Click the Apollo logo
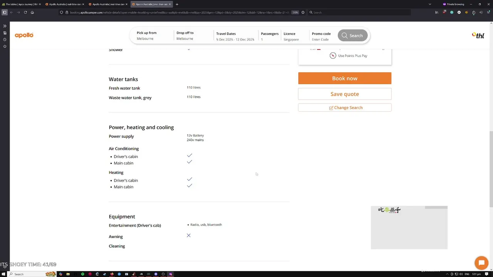The width and height of the screenshot is (493, 277). (24, 35)
